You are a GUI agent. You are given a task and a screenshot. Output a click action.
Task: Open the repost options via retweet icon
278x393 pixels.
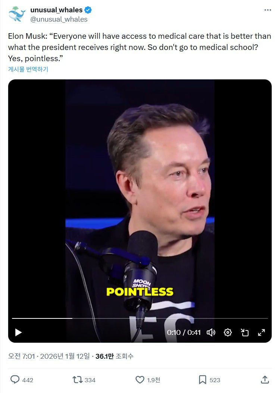pyautogui.click(x=78, y=380)
